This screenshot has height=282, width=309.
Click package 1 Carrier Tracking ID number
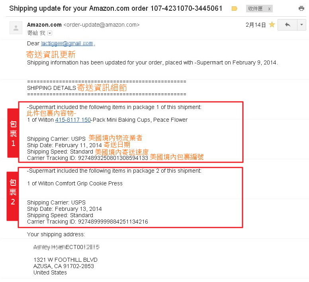pyautogui.click(x=113, y=158)
